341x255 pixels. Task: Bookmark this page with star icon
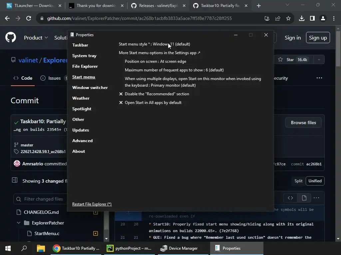(x=288, y=19)
